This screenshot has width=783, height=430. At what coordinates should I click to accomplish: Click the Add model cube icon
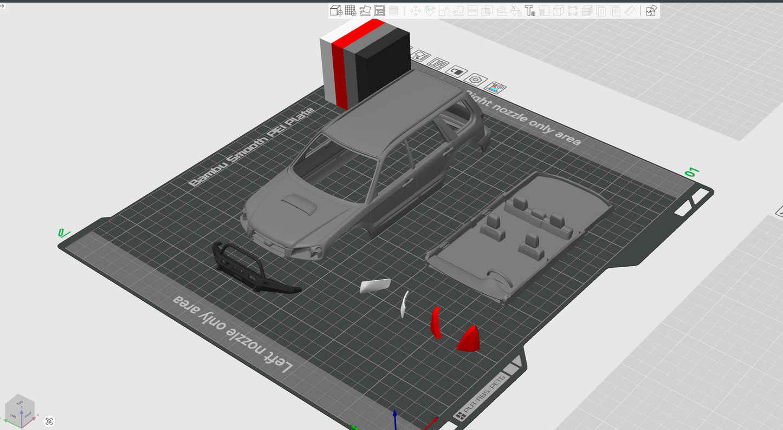336,11
